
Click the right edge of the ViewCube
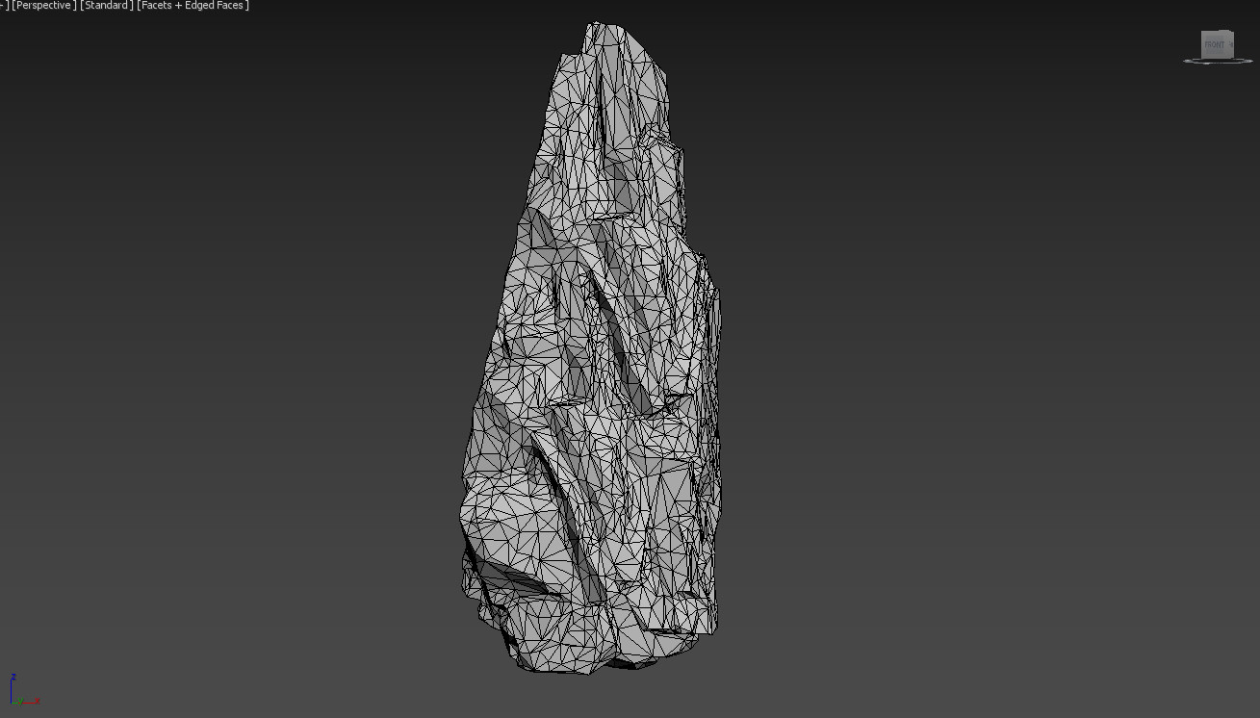pyautogui.click(x=1233, y=45)
